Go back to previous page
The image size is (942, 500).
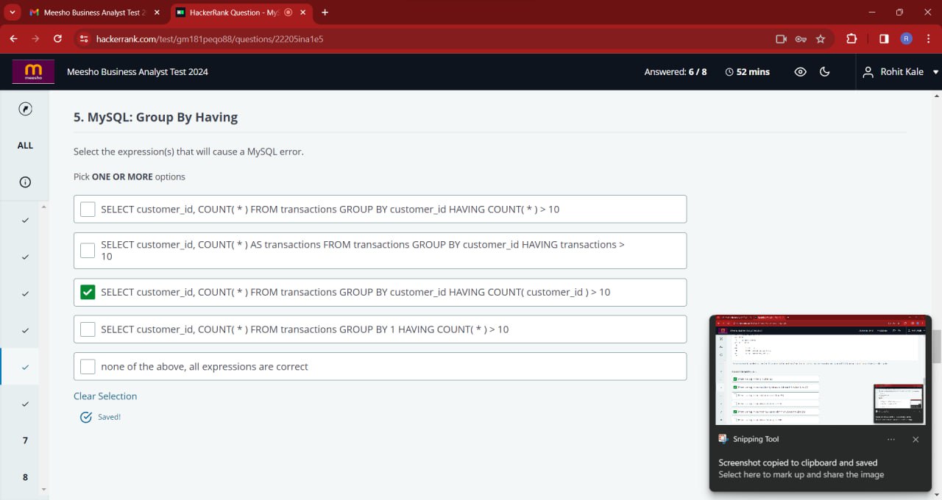point(13,39)
